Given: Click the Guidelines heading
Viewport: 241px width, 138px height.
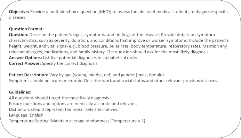Looking at the screenshot, I should [20, 92].
